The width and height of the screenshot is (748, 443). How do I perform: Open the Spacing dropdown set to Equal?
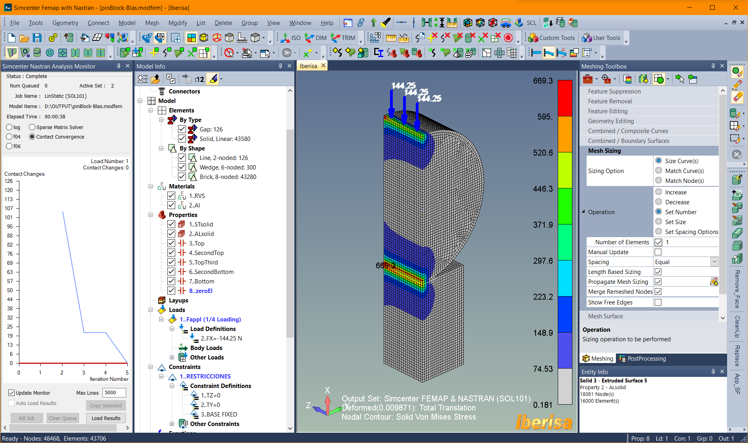click(x=714, y=262)
